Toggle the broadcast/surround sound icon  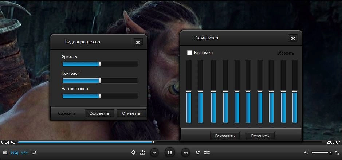point(24,152)
